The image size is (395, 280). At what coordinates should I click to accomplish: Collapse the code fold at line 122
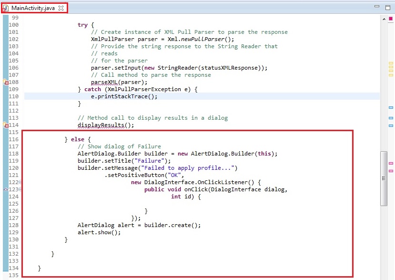[x=21, y=182]
